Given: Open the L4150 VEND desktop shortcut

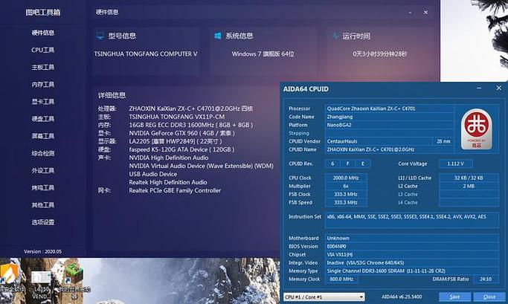Looking at the screenshot, I should pos(42,275).
